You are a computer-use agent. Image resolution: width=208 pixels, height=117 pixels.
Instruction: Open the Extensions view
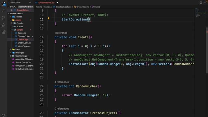tap(4, 32)
